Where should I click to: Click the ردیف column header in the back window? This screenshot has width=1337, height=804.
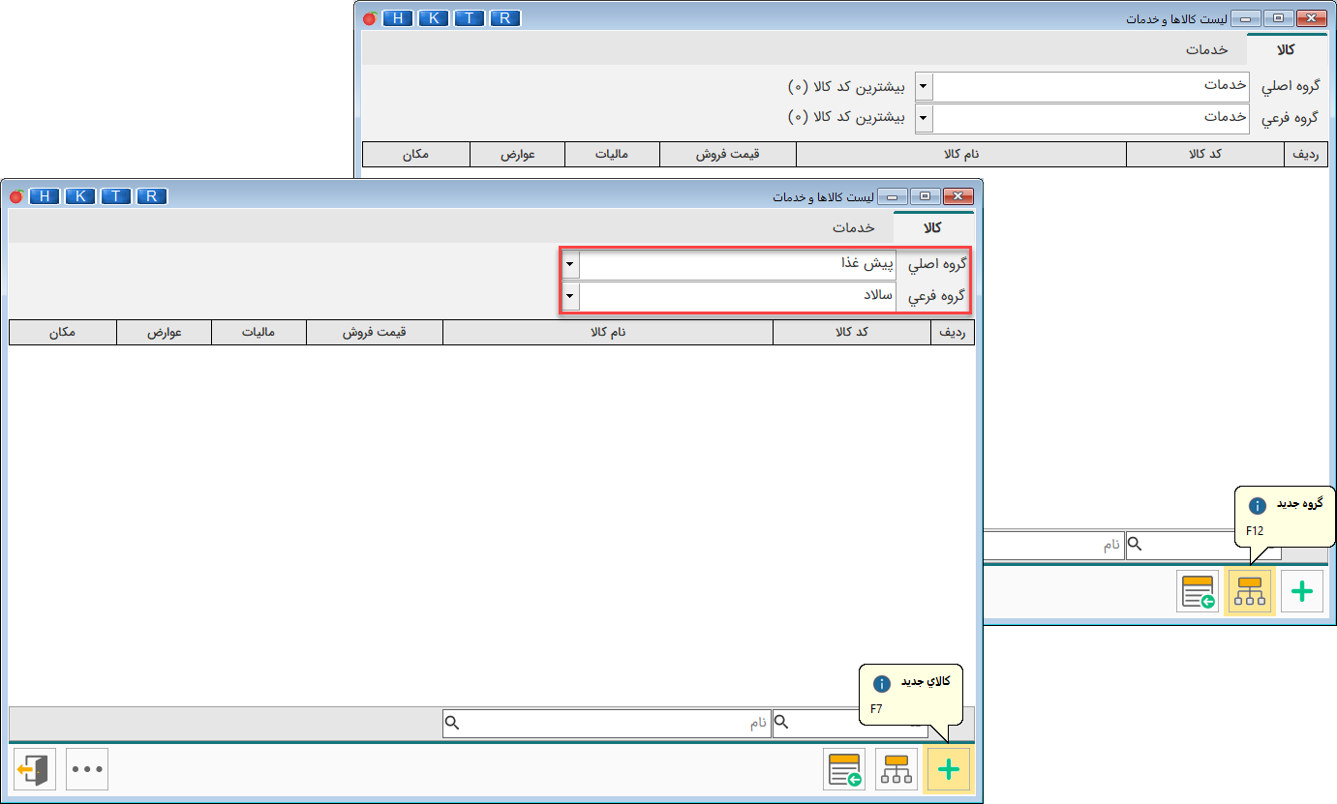[x=1306, y=155]
